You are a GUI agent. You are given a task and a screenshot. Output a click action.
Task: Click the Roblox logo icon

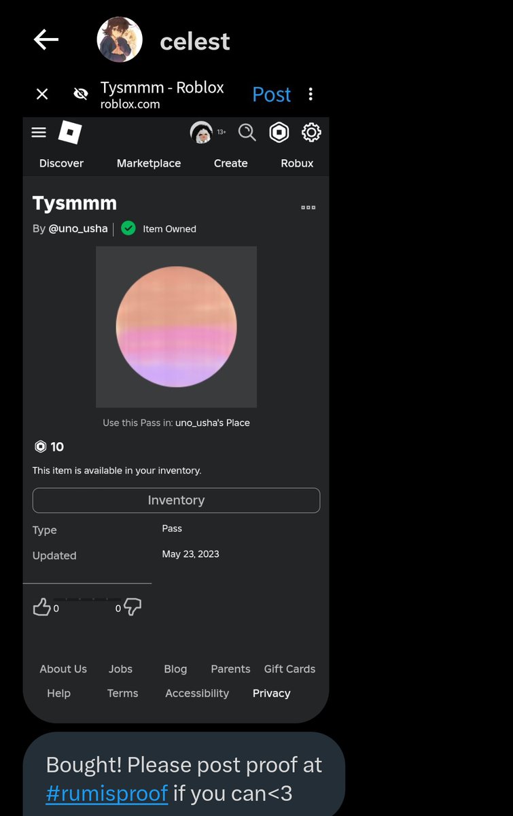[x=70, y=132]
